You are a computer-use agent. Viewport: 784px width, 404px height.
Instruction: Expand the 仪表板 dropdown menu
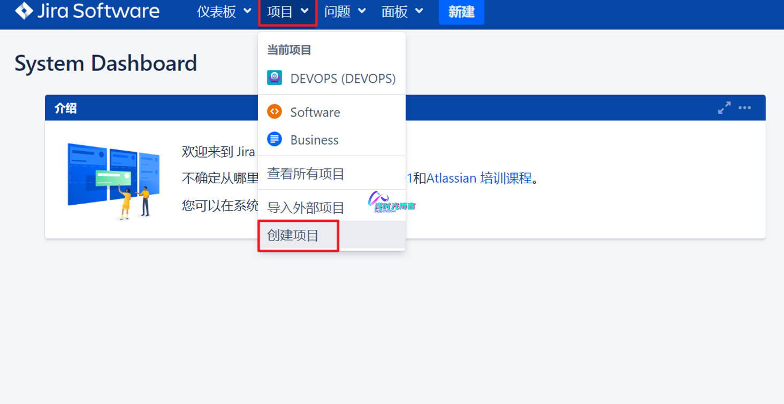click(224, 12)
